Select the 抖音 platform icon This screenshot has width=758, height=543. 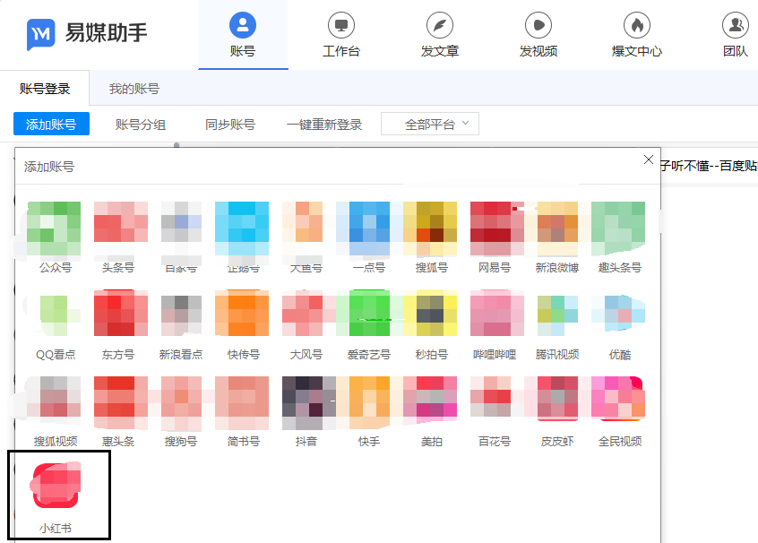pos(309,402)
